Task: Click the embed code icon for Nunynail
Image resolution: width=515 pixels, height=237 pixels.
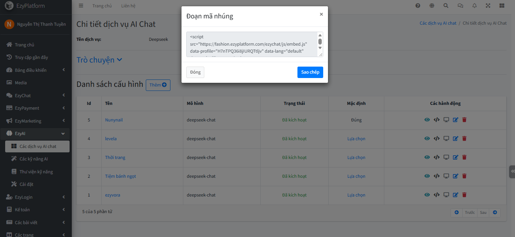Action: coord(437,120)
